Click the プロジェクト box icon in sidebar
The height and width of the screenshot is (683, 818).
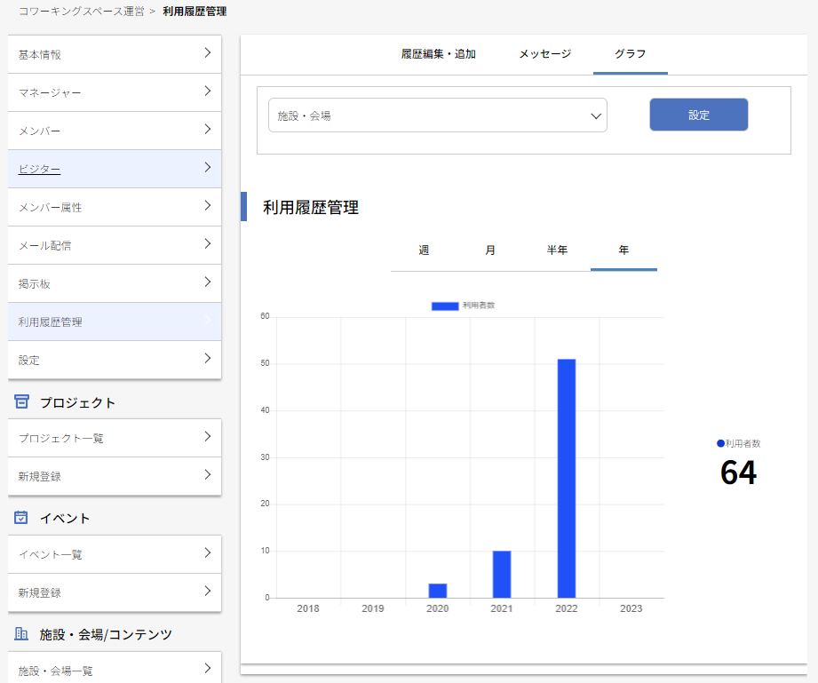[x=23, y=402]
